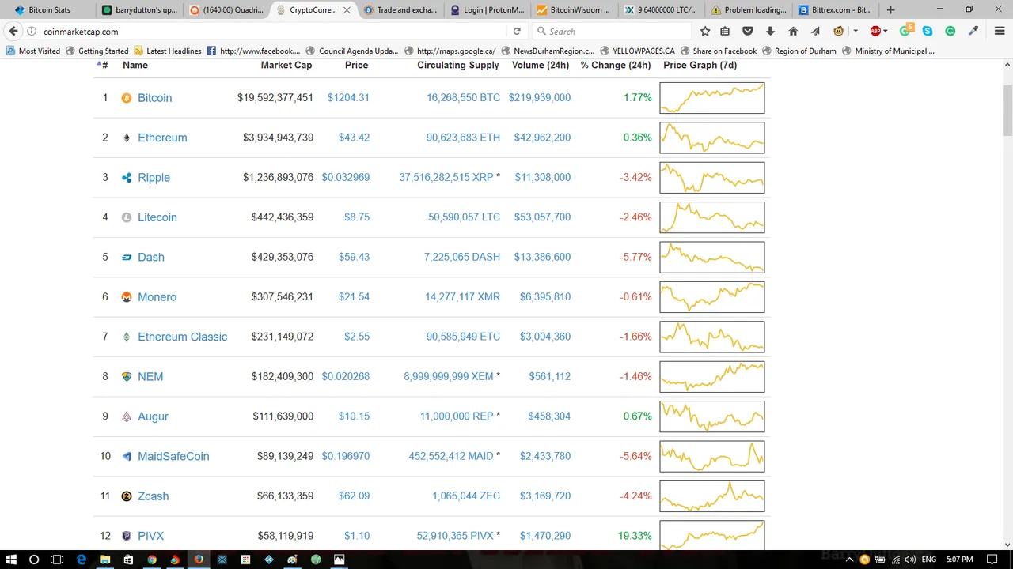Image resolution: width=1013 pixels, height=569 pixels.
Task: Go back with the browser back arrow
Action: 13,31
